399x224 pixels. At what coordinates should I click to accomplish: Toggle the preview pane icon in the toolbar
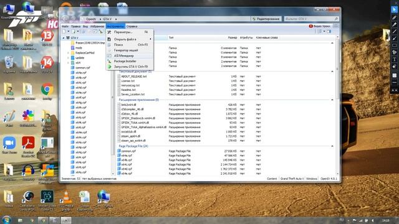329,32
